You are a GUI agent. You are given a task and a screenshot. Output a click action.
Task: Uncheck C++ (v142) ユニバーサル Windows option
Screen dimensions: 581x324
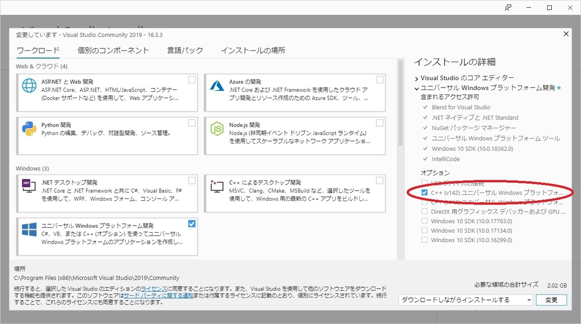click(425, 193)
